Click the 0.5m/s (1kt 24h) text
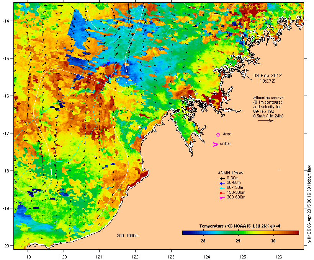Screen dimensions: 314x260 [x=268, y=116]
